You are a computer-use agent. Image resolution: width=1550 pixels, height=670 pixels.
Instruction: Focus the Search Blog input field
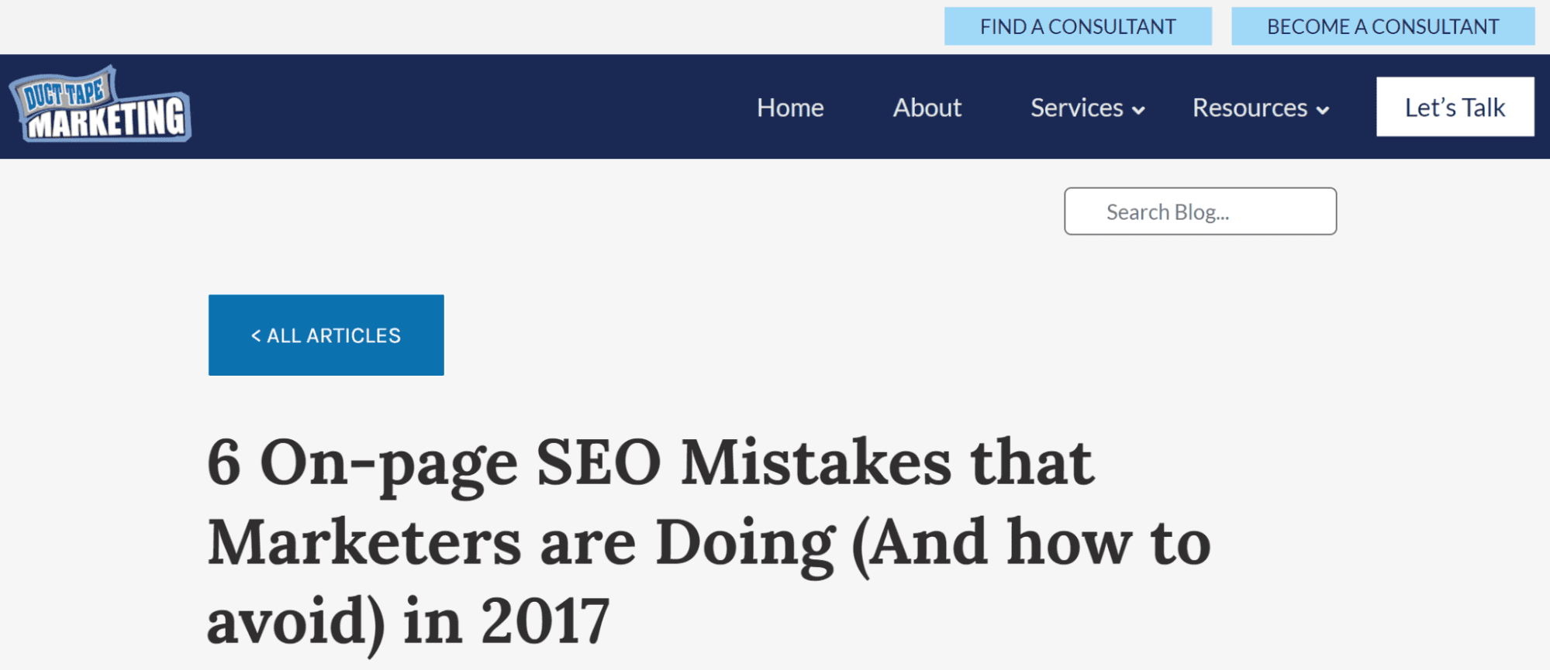click(1200, 211)
